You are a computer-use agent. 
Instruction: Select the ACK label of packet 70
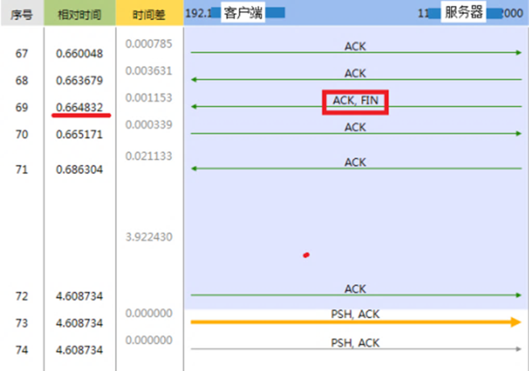(355, 127)
